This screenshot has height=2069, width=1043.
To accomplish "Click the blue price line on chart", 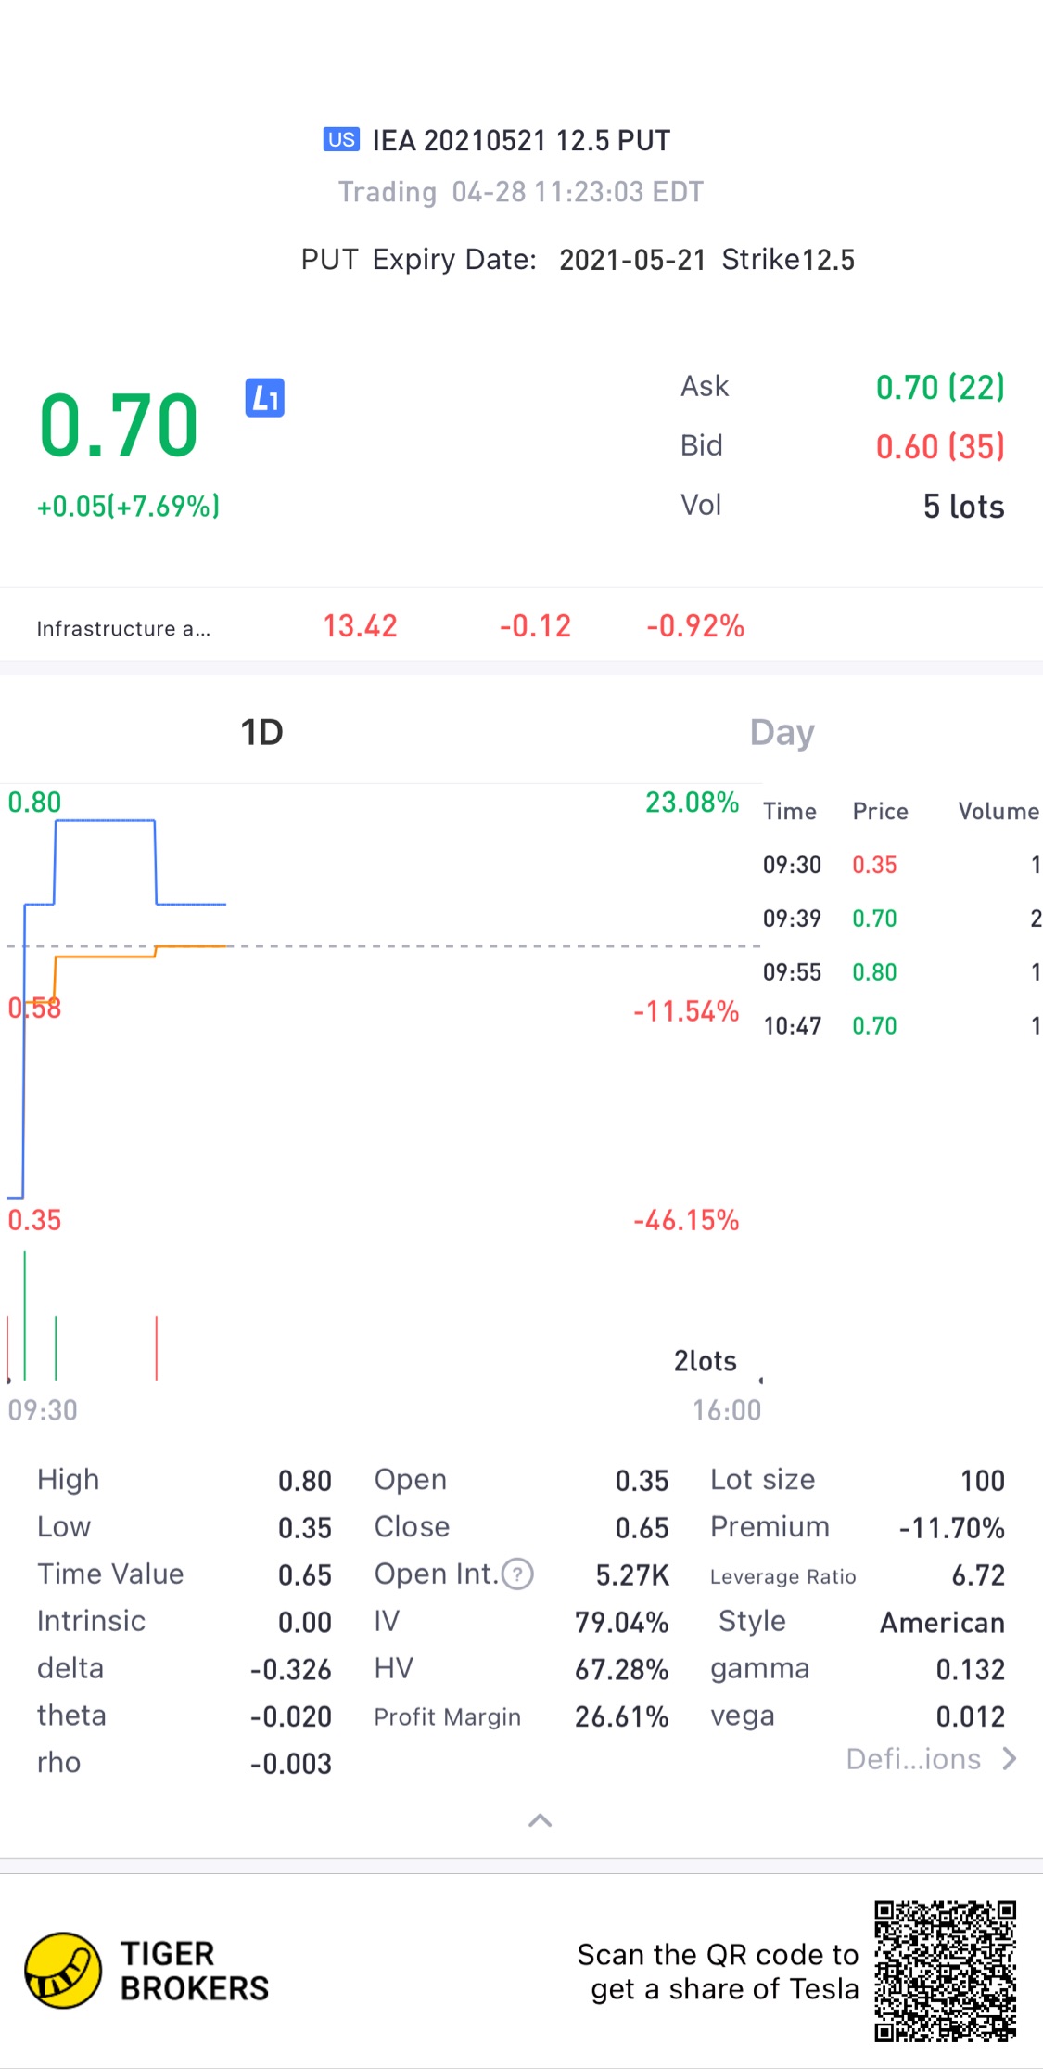I will 104,821.
